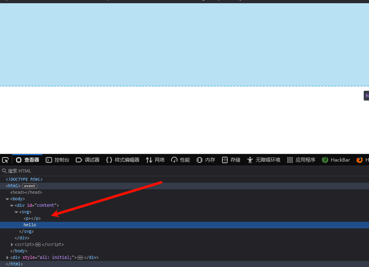Image resolution: width=369 pixels, height=267 pixels.
Task: Collapse the div id="content" node
Action: pos(12,206)
